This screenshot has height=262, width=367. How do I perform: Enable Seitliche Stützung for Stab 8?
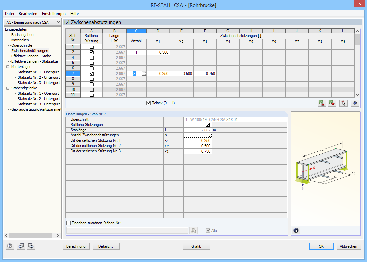[91, 79]
